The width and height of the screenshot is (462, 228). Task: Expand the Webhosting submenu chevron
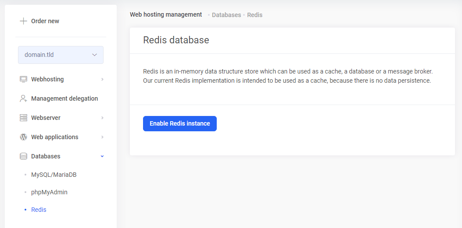click(102, 79)
